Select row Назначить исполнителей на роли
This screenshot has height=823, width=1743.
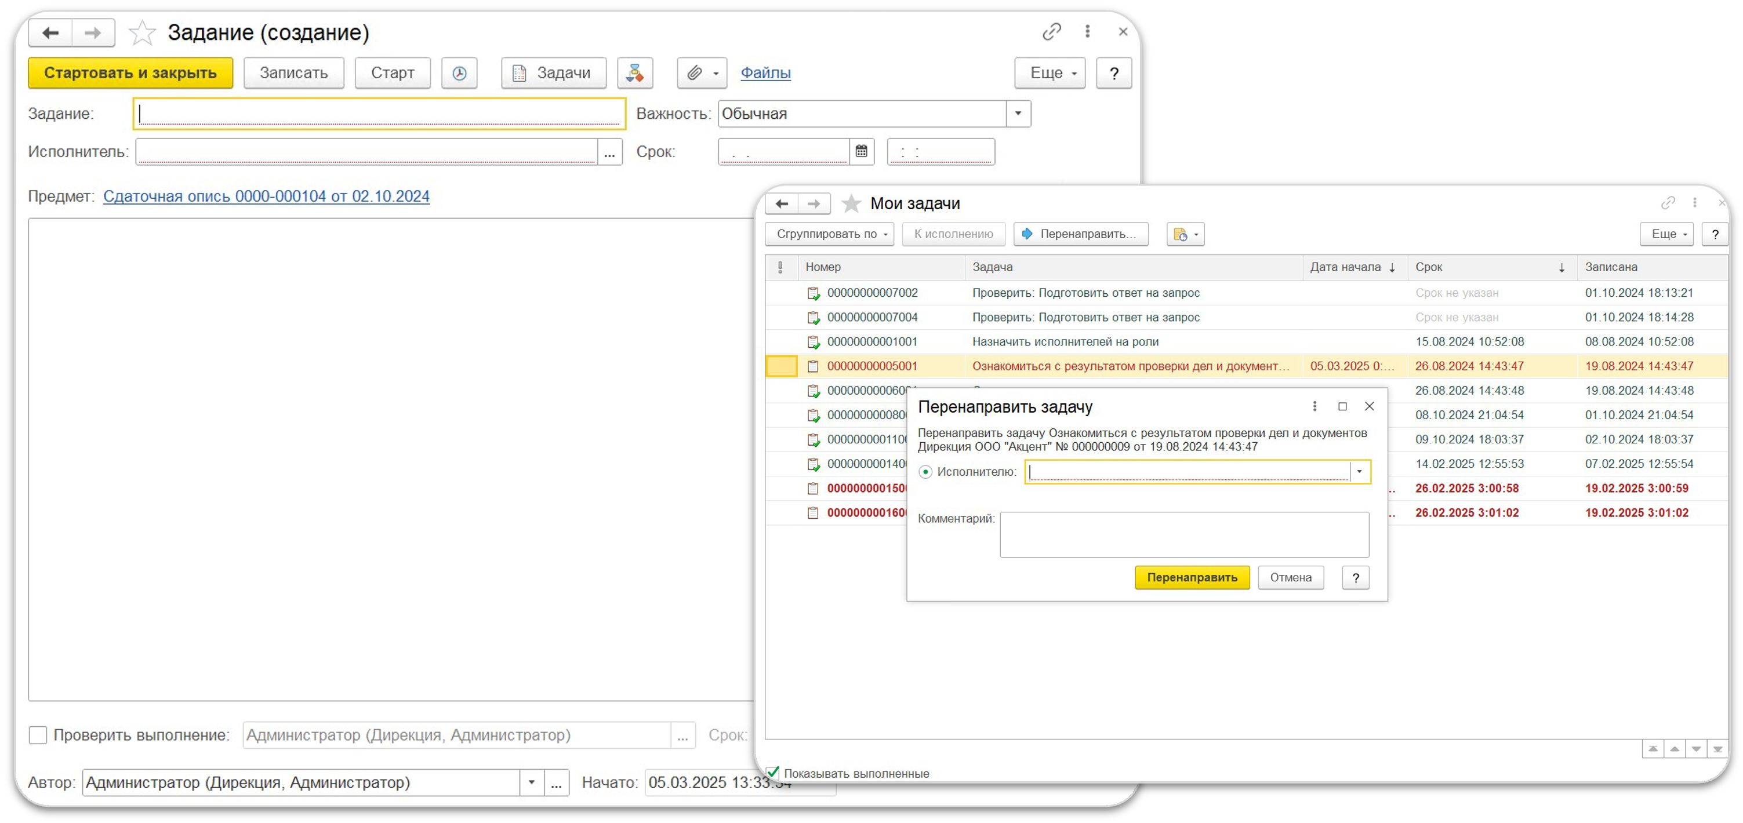click(x=1246, y=342)
